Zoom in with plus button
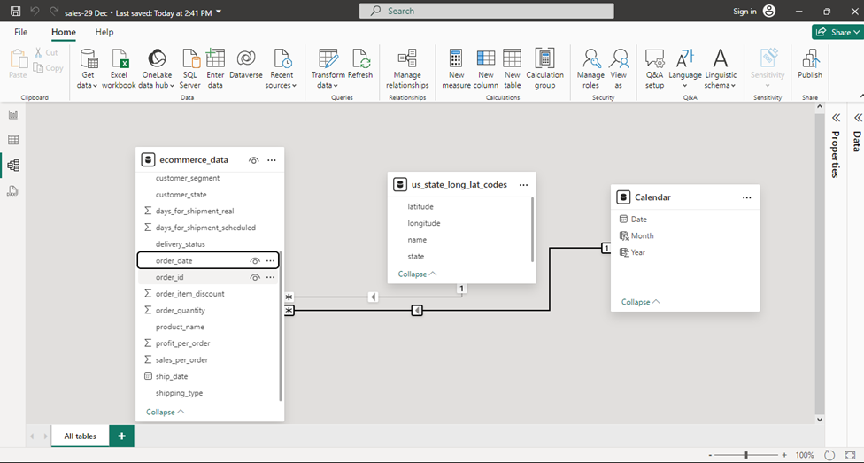Viewport: 864px width, 463px height. click(x=784, y=455)
